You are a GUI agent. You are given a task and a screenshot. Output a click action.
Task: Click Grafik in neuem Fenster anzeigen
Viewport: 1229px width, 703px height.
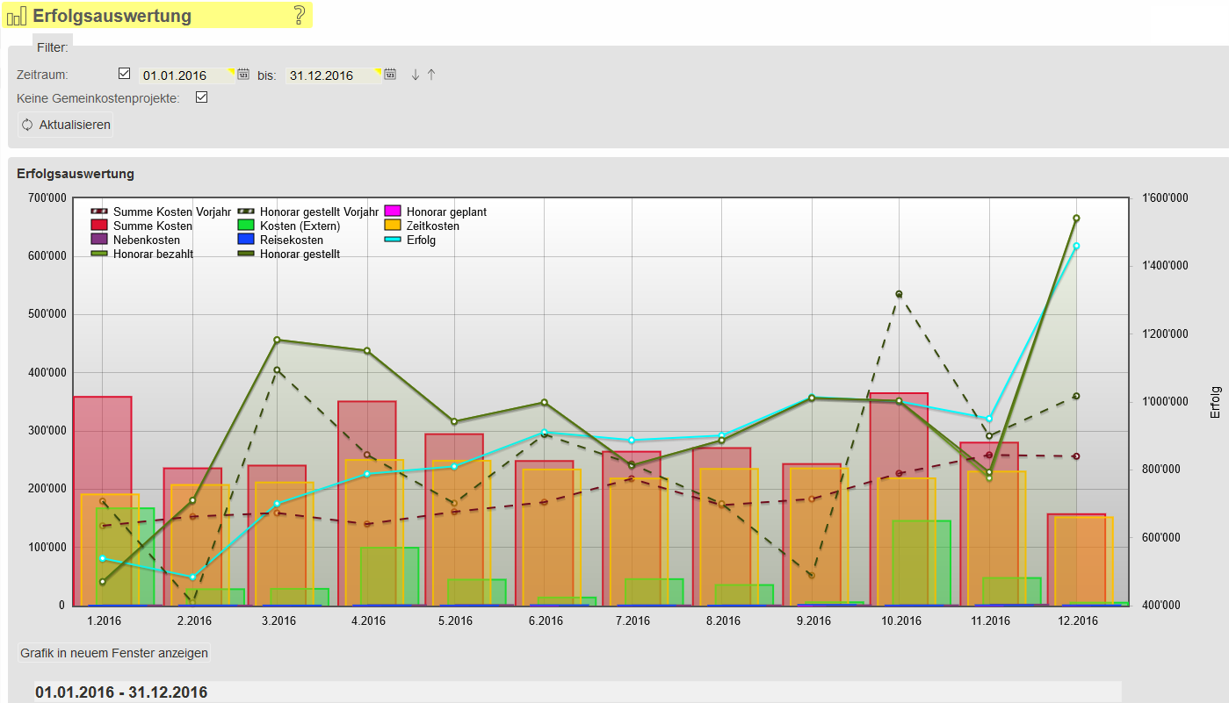114,653
